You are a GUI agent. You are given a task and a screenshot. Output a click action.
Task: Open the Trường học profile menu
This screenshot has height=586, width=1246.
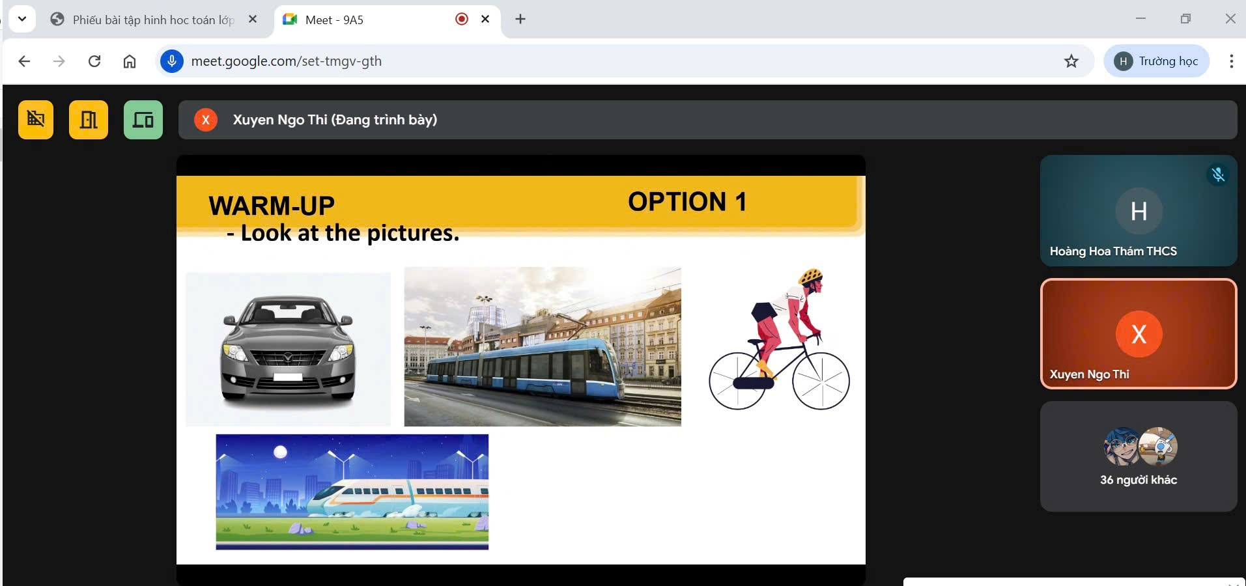(x=1157, y=61)
